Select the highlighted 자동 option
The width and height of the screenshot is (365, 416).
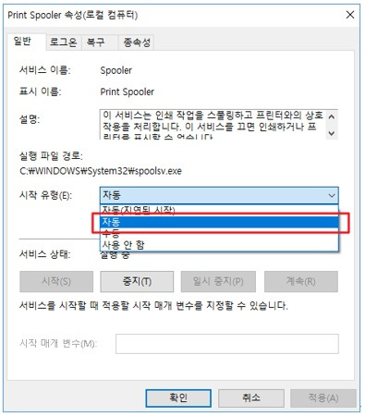(219, 222)
